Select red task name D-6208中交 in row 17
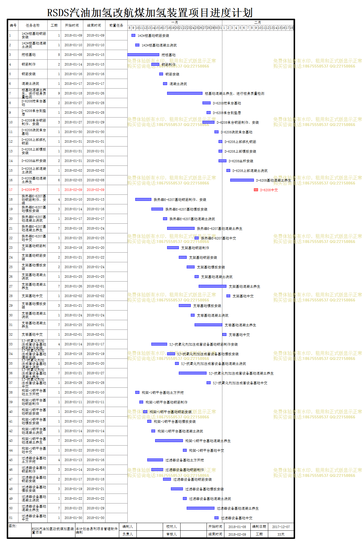Image resolution: width=362 pixels, height=545 pixels. (x=30, y=190)
